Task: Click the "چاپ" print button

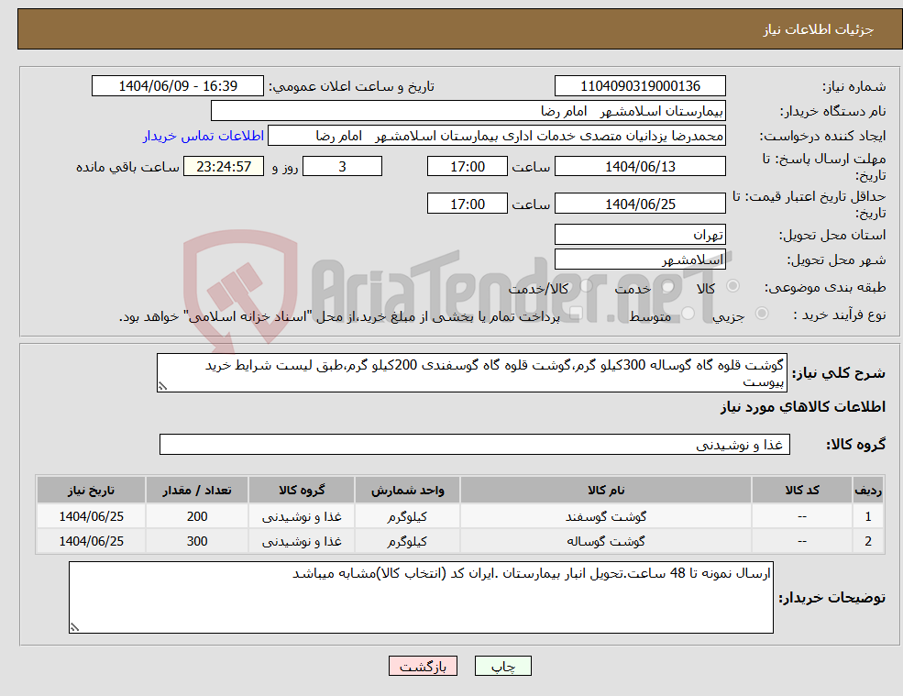Action: pos(502,666)
